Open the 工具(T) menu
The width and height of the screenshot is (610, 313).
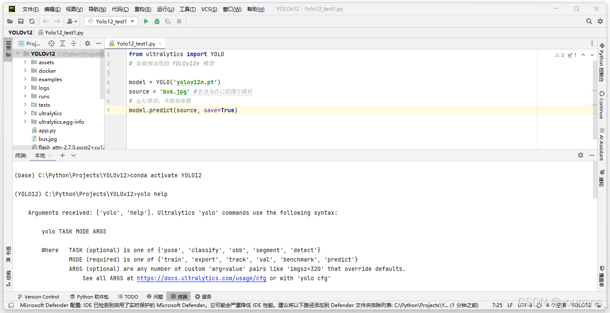point(188,9)
